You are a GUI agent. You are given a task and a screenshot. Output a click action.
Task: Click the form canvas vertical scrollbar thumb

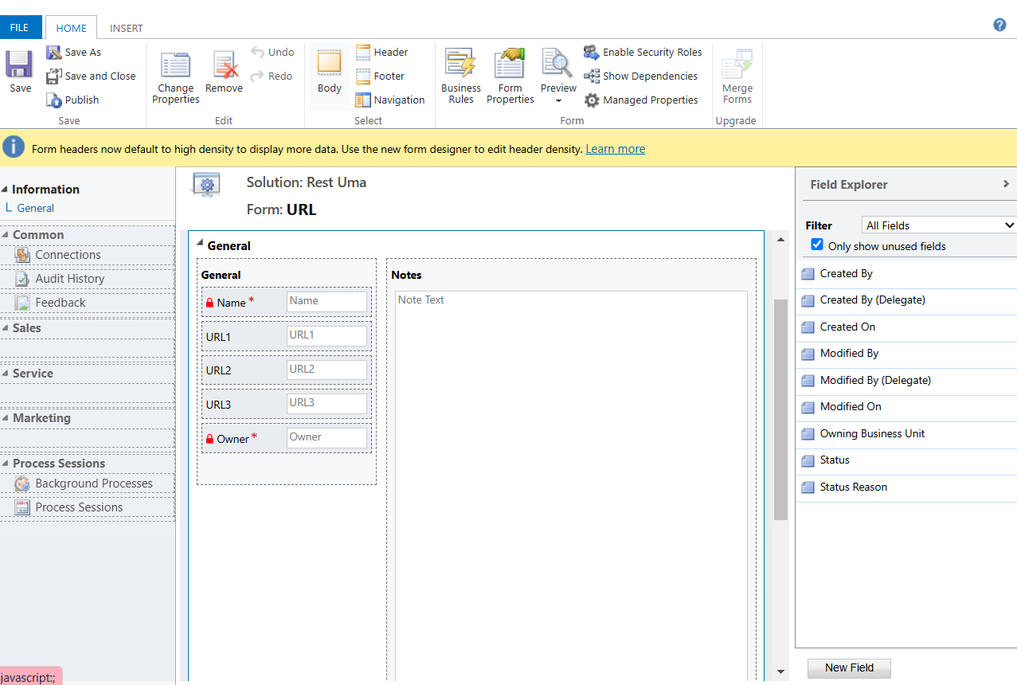coord(780,409)
